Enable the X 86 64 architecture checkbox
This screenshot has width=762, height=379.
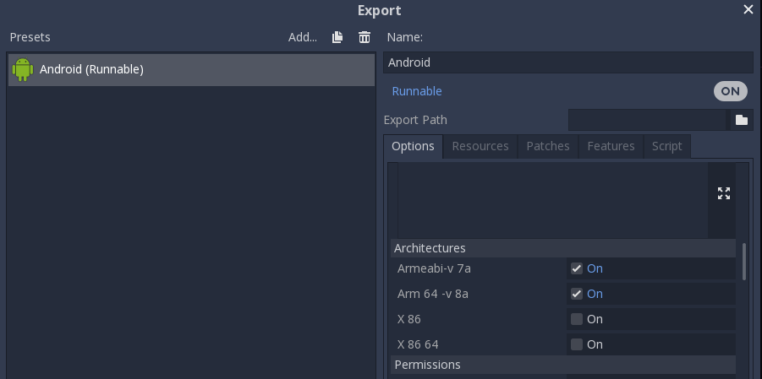[577, 344]
